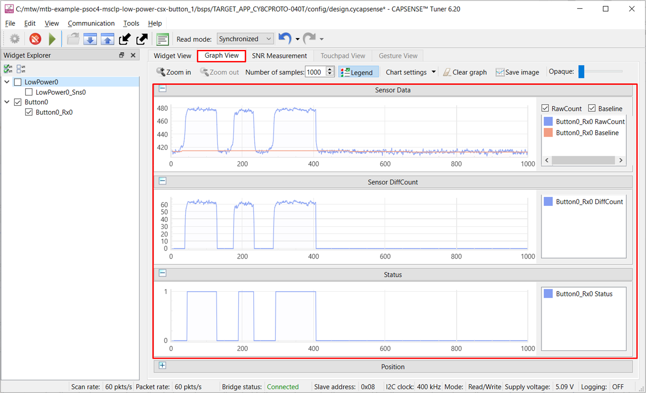Collapse the Sensor DiffCount chart

tap(162, 181)
